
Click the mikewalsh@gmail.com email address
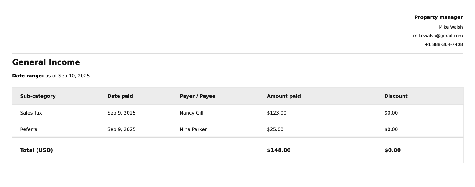click(x=438, y=36)
